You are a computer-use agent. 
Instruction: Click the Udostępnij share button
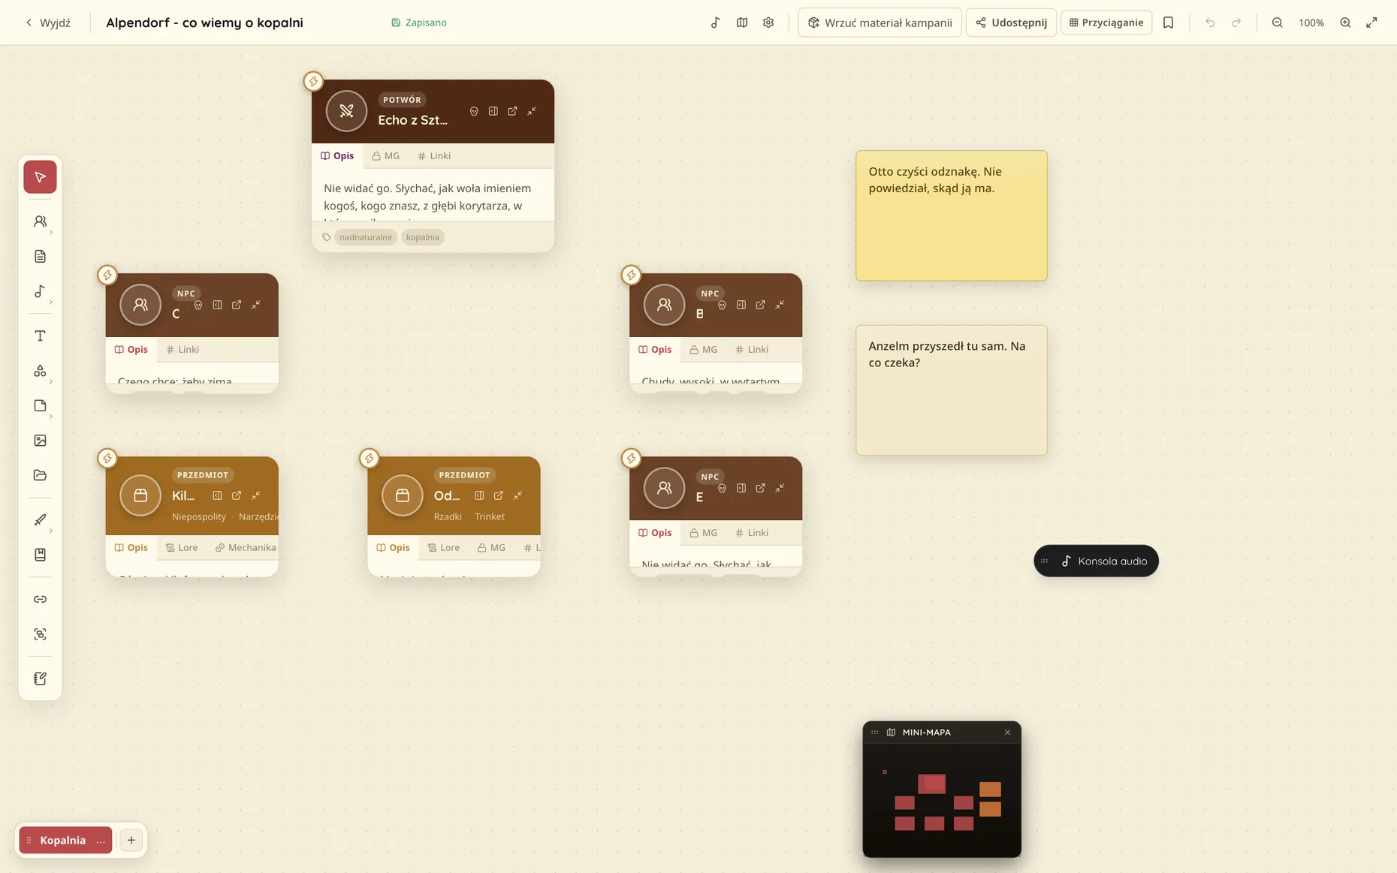click(1011, 23)
